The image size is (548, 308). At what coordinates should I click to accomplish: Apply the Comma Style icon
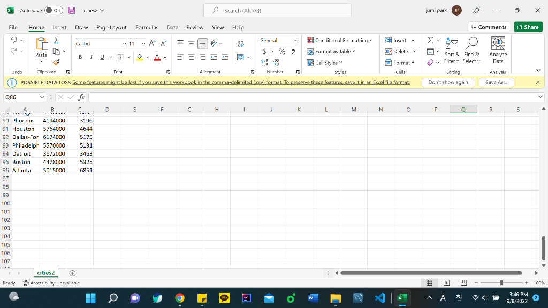point(293,51)
